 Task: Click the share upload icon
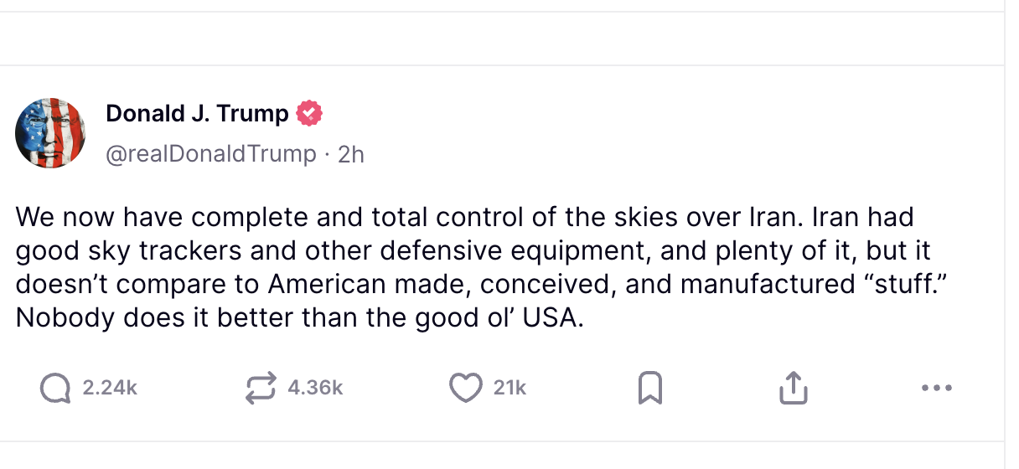coord(793,388)
